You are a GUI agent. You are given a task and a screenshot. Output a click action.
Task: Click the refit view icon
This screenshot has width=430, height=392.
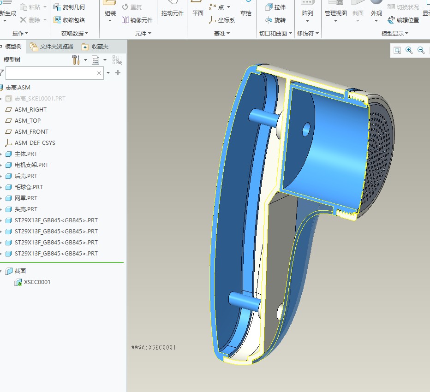tap(397, 50)
